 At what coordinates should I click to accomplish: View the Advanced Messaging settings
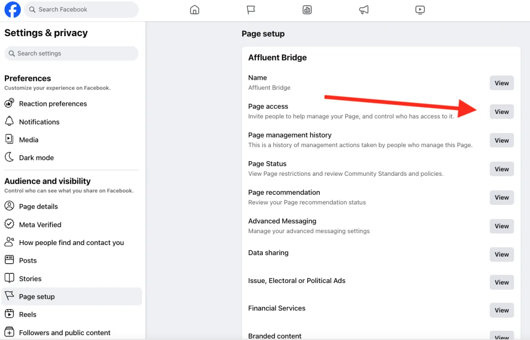[502, 226]
